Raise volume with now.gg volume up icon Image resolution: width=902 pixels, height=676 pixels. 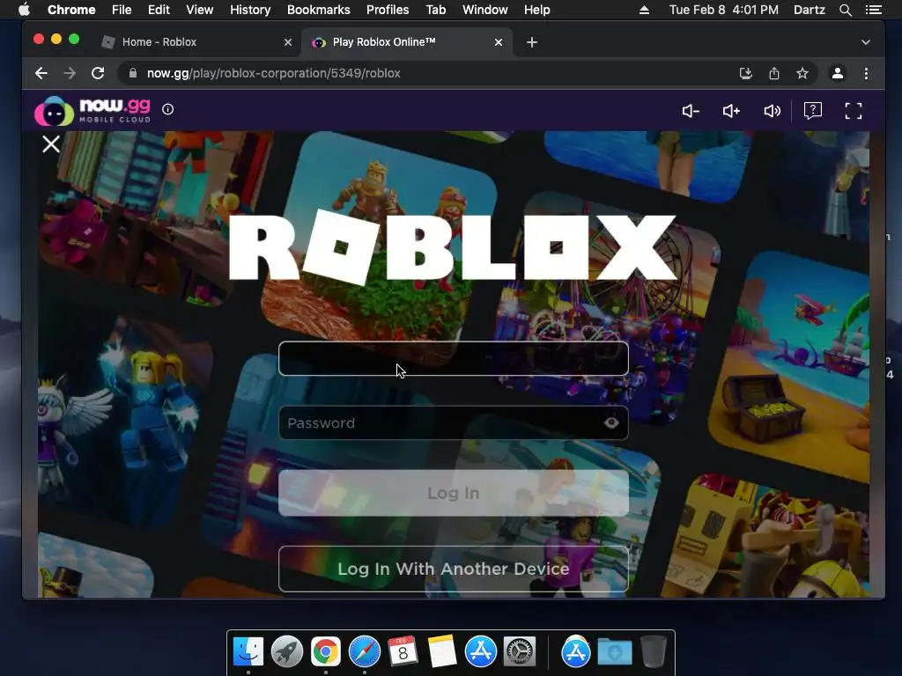click(731, 111)
